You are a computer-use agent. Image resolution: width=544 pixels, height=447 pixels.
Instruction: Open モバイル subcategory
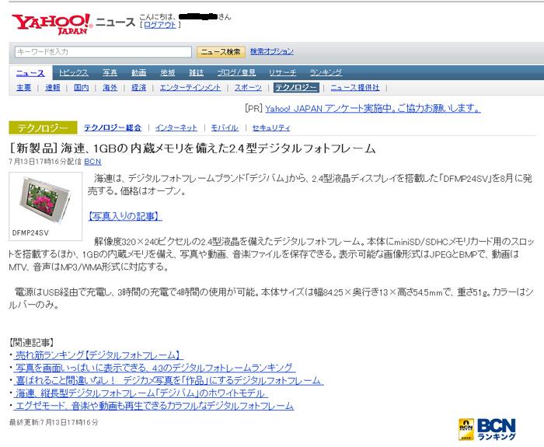[225, 127]
